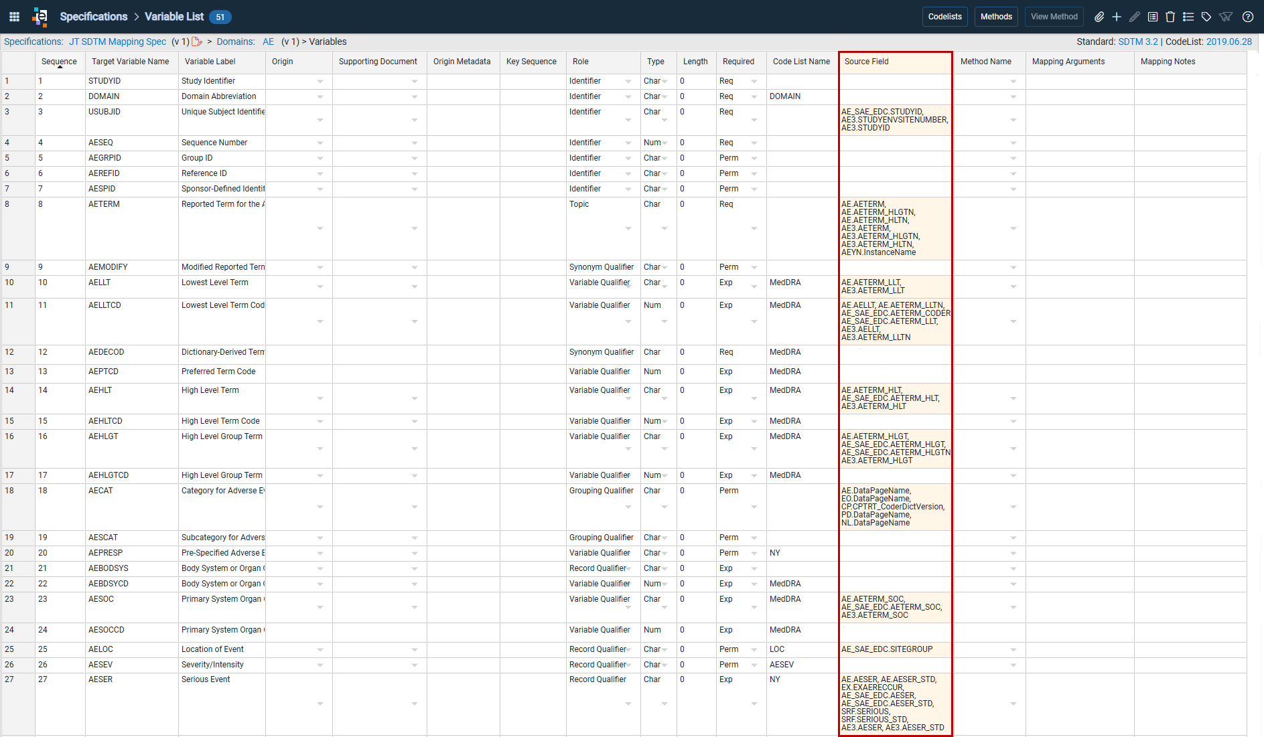Screen dimensions: 1264x737
Task: Click the sort arrow under the Sequence header
Action: pyautogui.click(x=60, y=67)
